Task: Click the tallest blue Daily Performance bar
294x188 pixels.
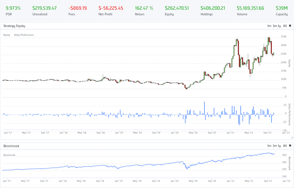Action: [x=204, y=108]
